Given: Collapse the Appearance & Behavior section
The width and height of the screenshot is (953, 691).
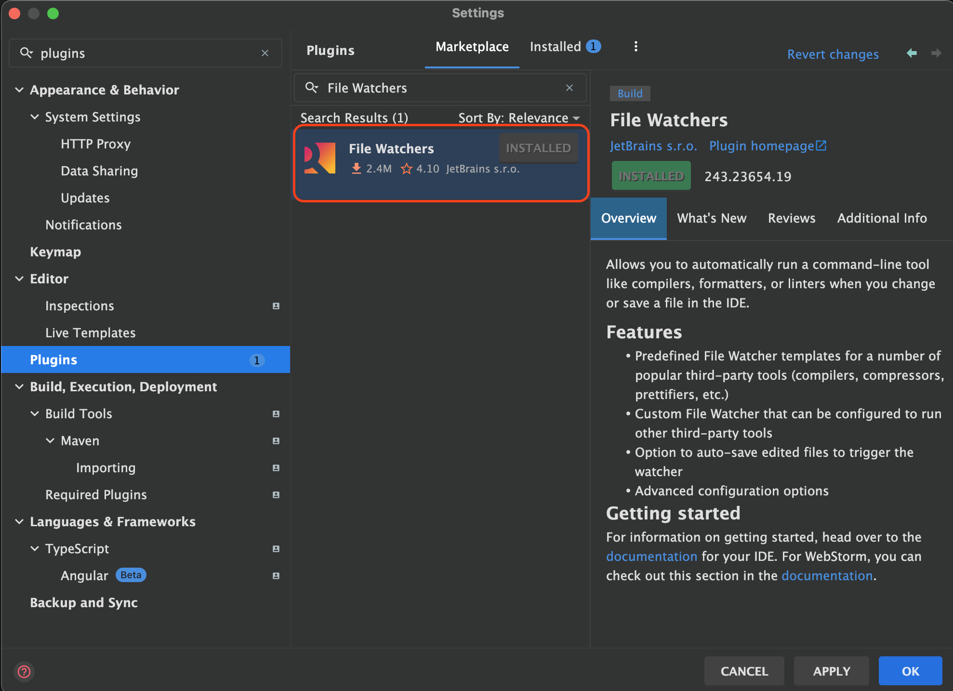Looking at the screenshot, I should [x=19, y=90].
